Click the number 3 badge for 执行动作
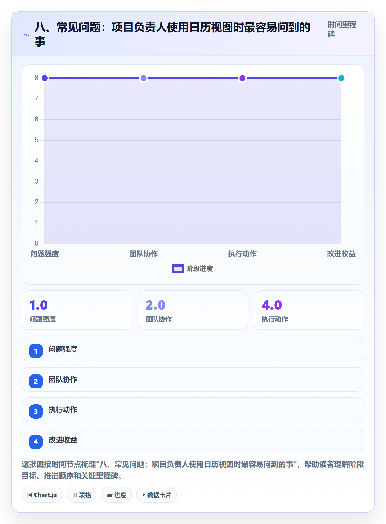This screenshot has height=524, width=386. [x=36, y=412]
